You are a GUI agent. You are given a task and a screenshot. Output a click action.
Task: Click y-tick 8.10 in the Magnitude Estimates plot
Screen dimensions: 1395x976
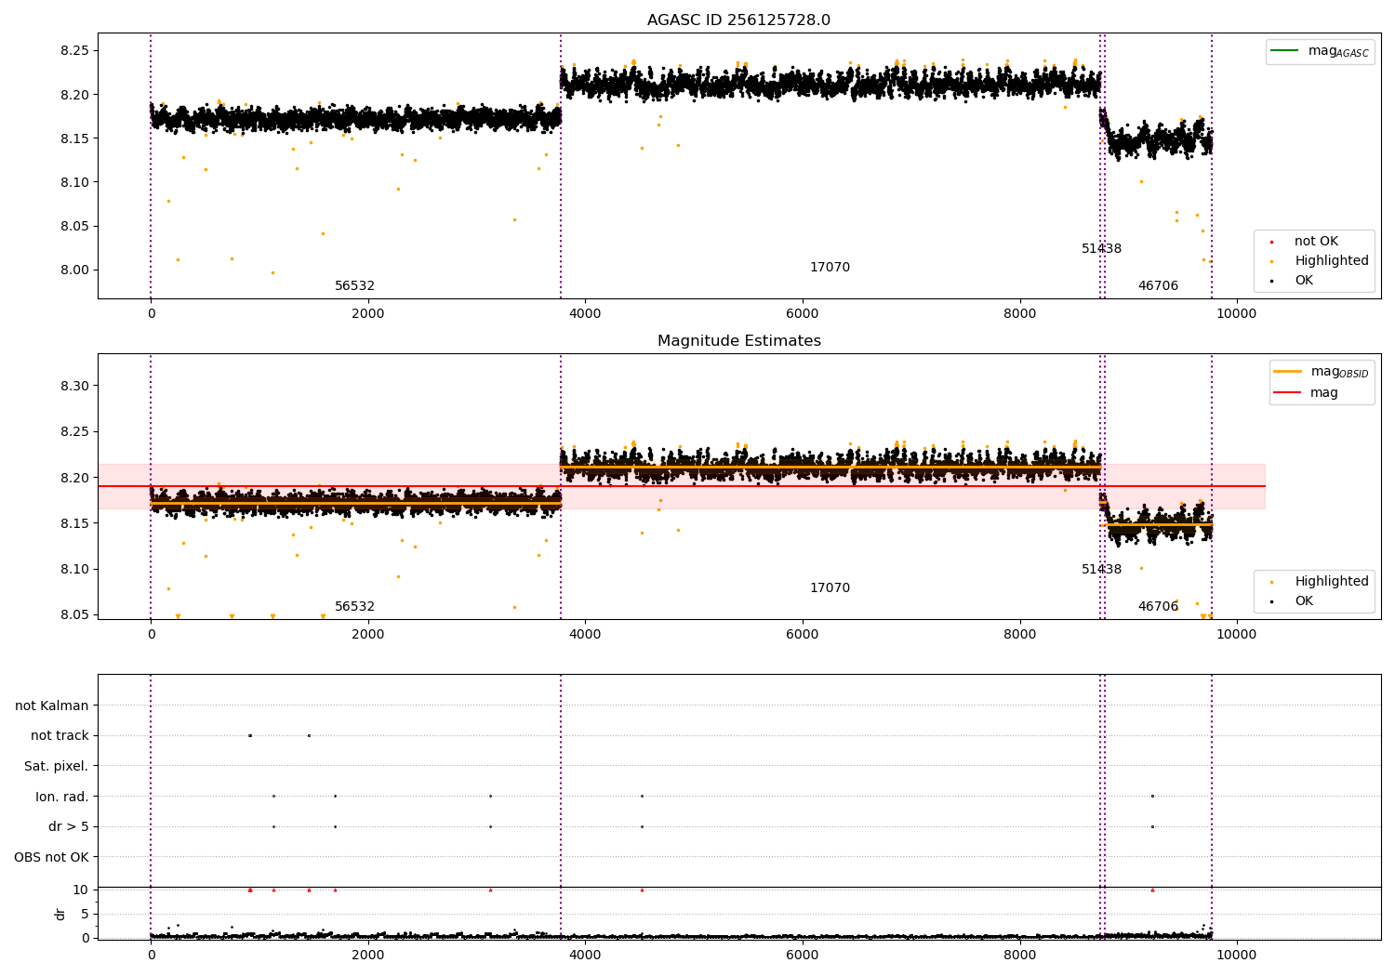pyautogui.click(x=73, y=570)
